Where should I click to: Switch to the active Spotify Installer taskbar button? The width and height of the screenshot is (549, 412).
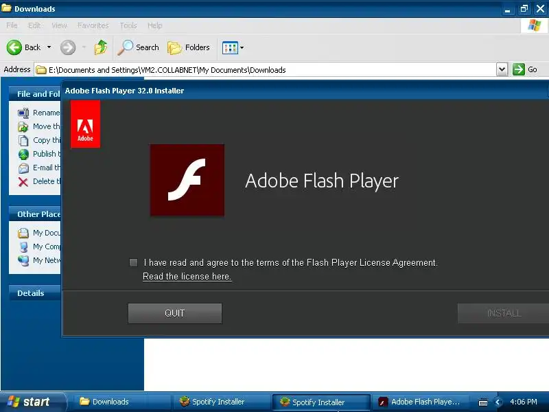tap(321, 402)
